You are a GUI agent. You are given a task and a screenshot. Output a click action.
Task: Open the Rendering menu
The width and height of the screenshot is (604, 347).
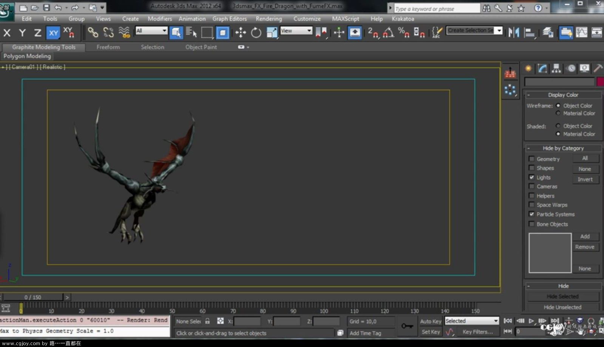(269, 19)
